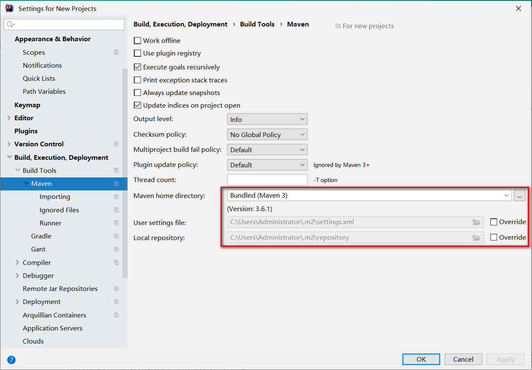Select Importing under Maven
Image resolution: width=532 pixels, height=370 pixels.
pos(55,196)
